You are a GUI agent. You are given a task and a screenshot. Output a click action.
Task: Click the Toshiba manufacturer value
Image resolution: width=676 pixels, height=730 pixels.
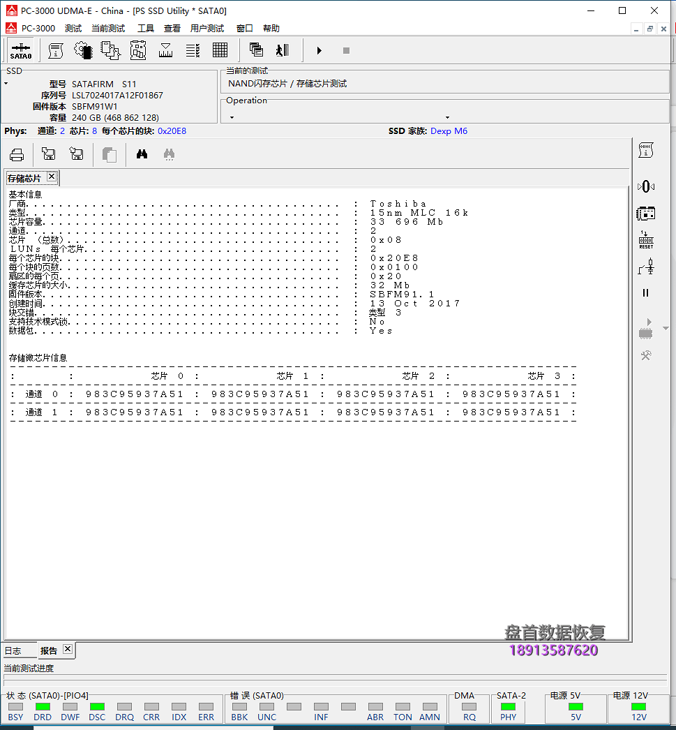tap(398, 204)
